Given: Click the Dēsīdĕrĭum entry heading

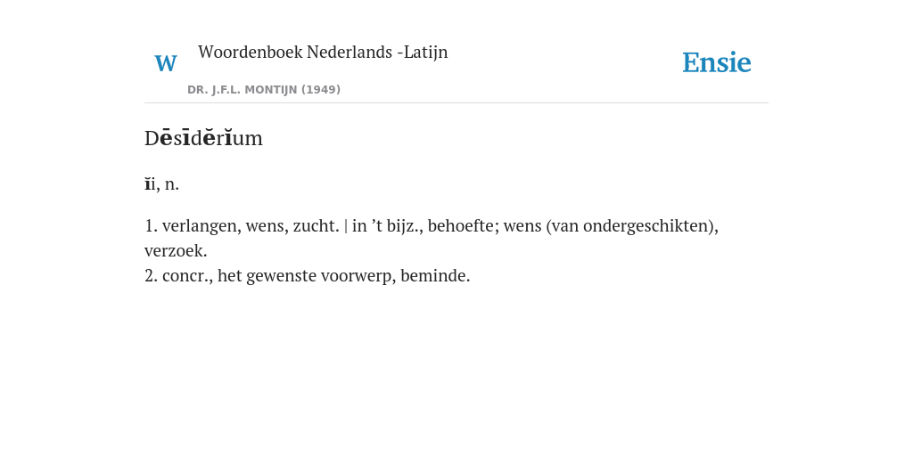Looking at the screenshot, I should point(203,138).
